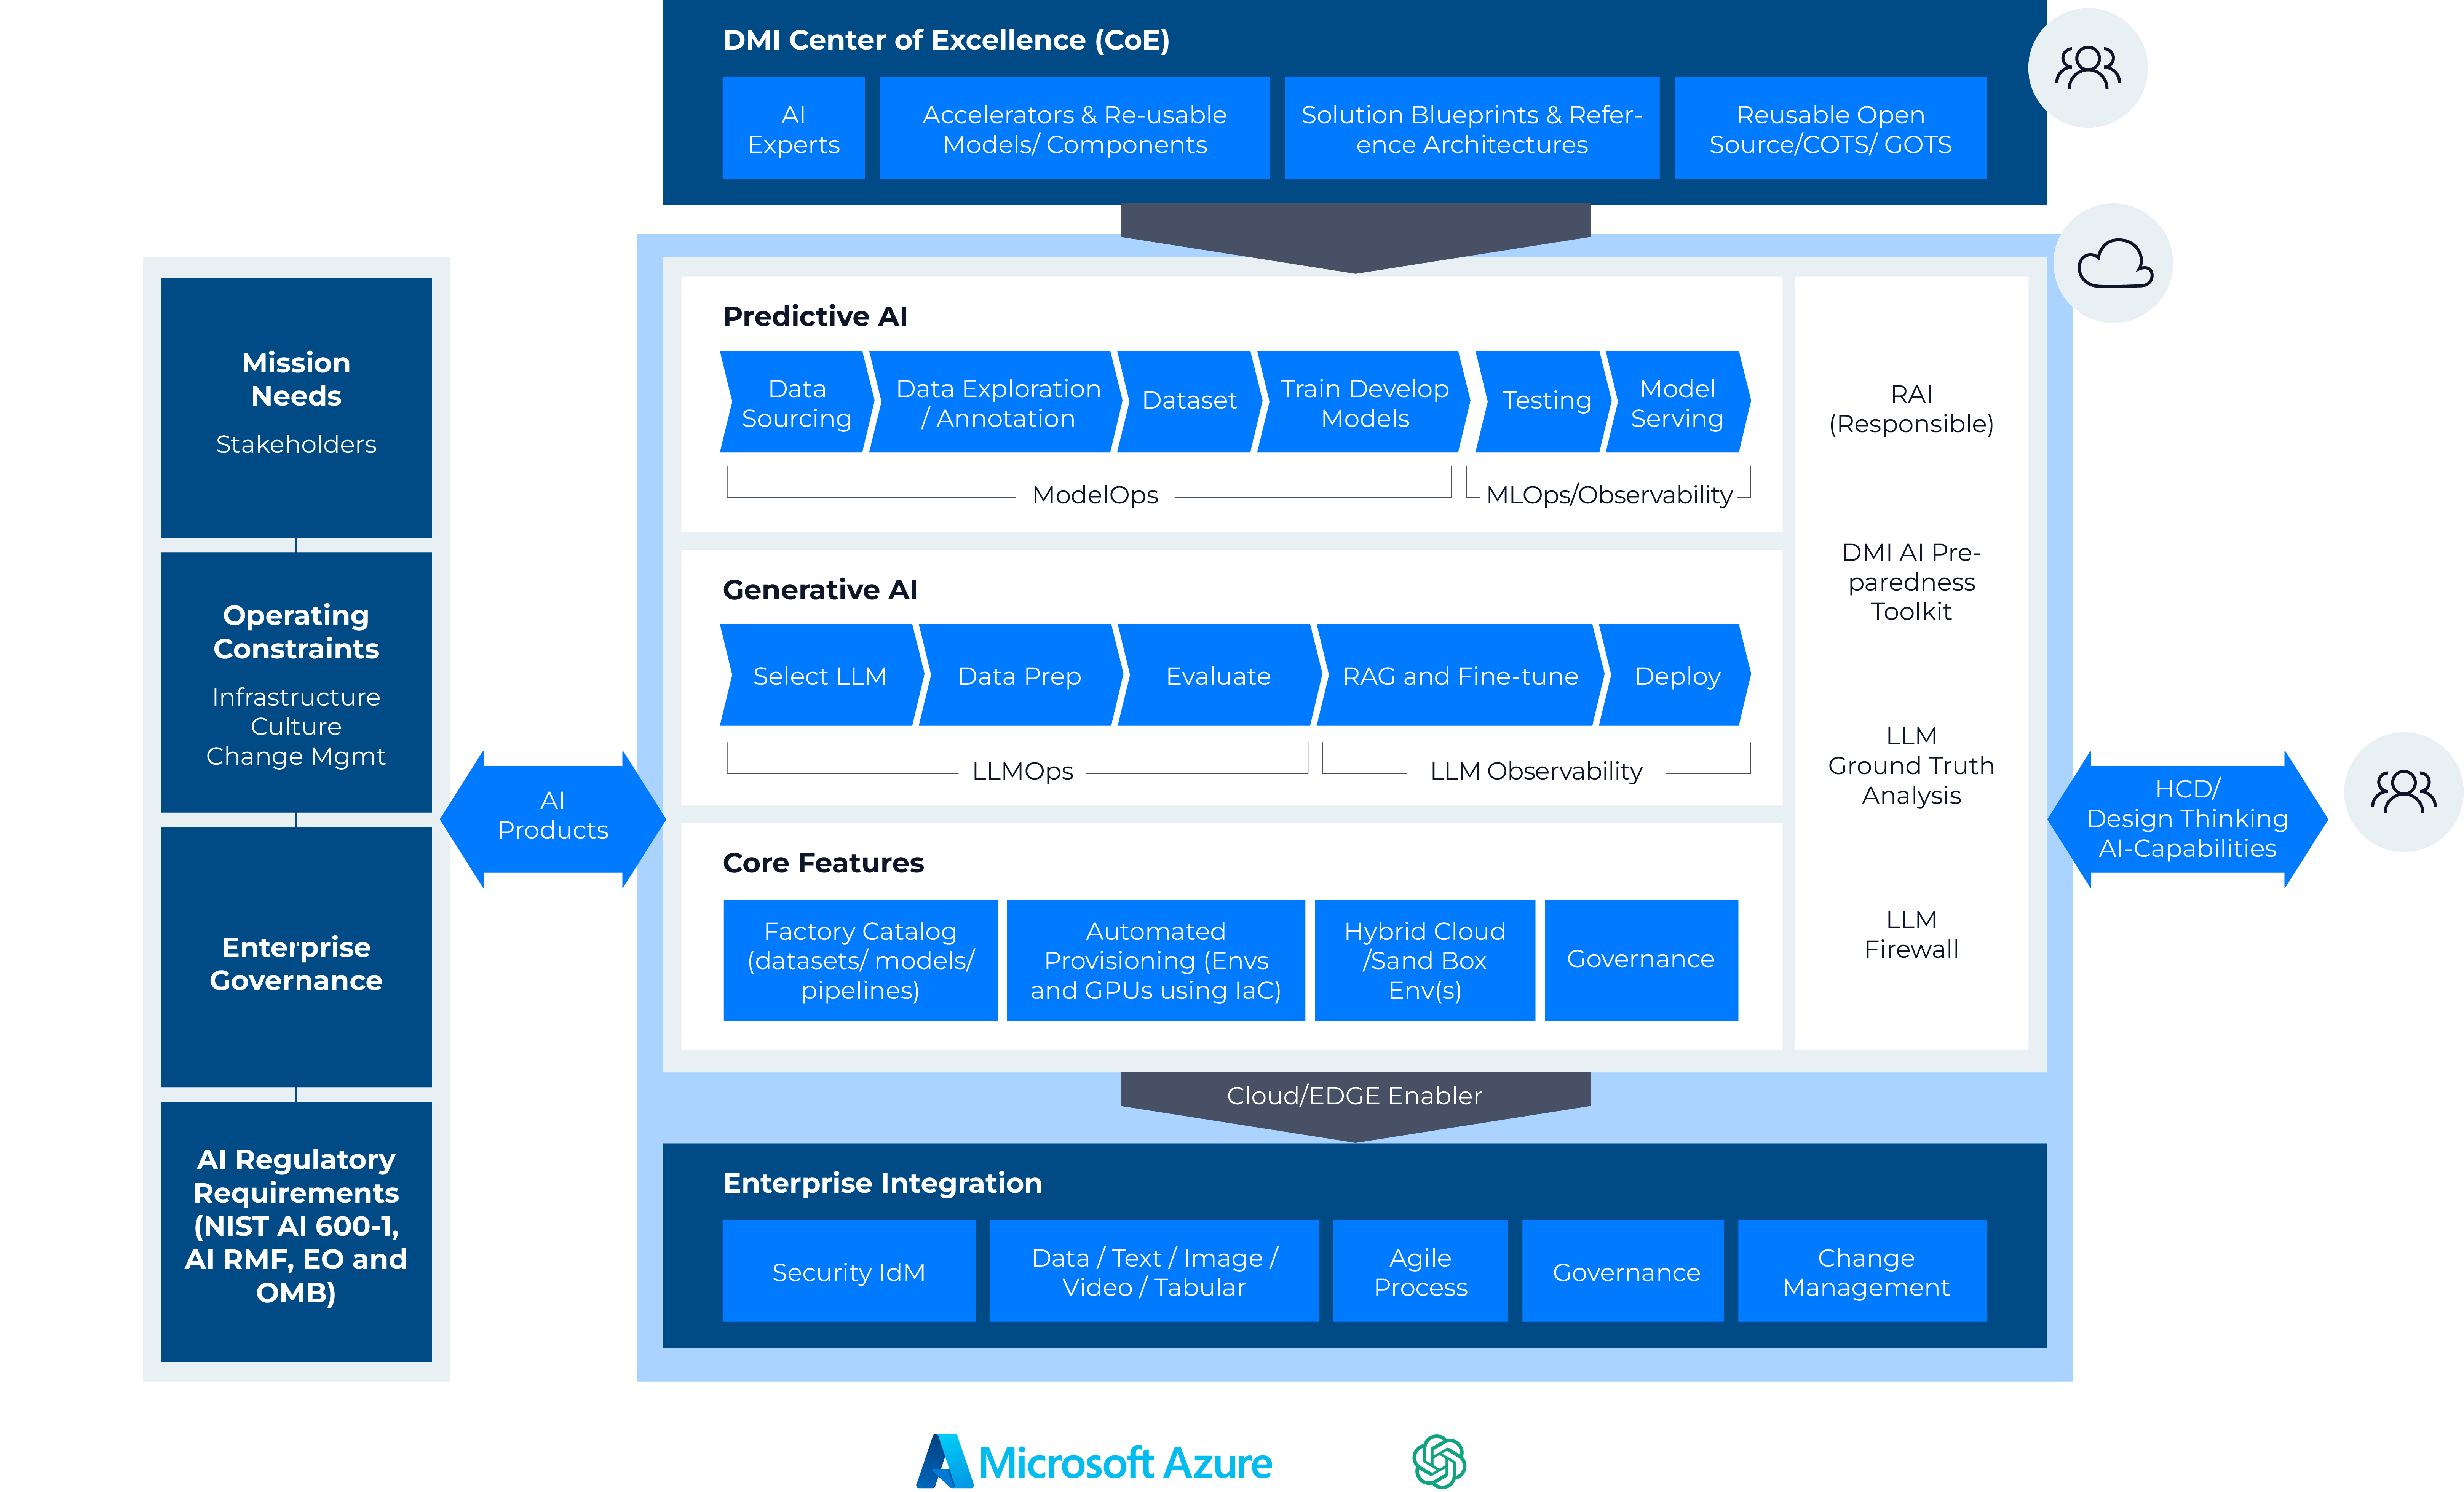Screen dimensions: 2464x1492
Task: Select the AI Regulatory Requirements panel
Action: point(296,1232)
